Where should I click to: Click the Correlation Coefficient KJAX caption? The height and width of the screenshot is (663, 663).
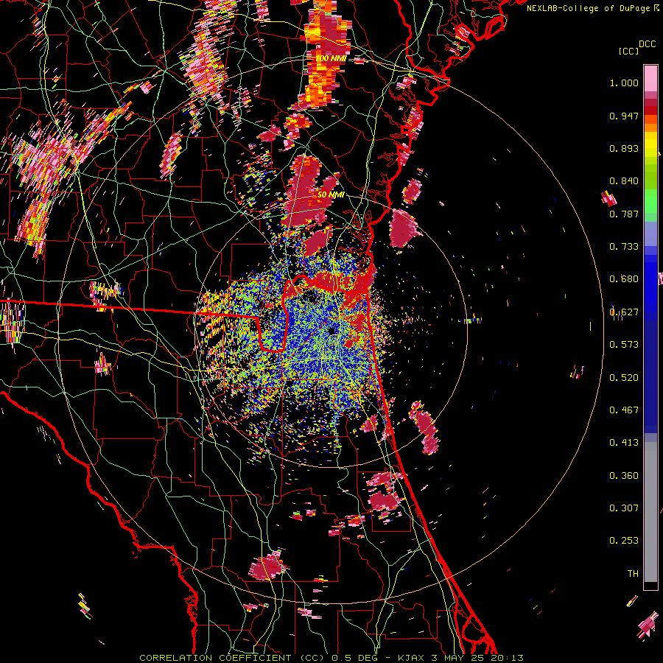[x=331, y=658]
